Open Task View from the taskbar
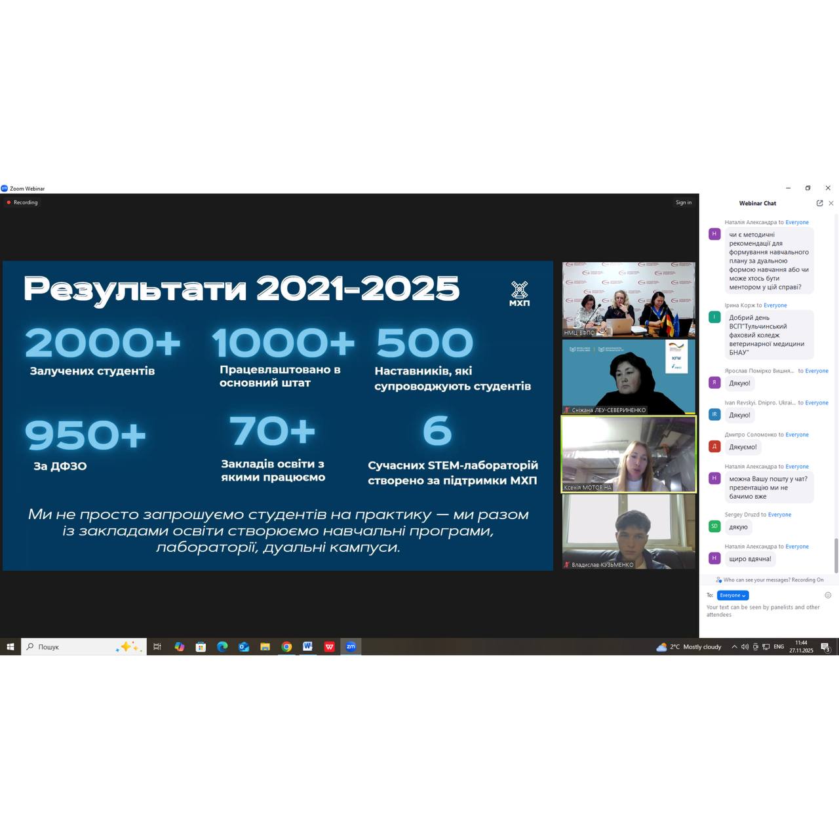Viewport: 839px width, 839px height. pyautogui.click(x=157, y=647)
